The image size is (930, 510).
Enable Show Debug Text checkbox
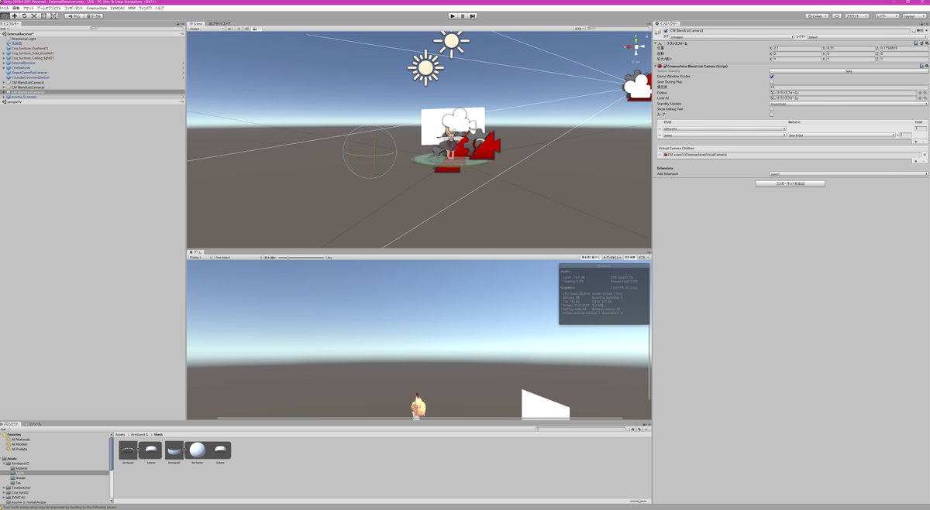coord(771,109)
